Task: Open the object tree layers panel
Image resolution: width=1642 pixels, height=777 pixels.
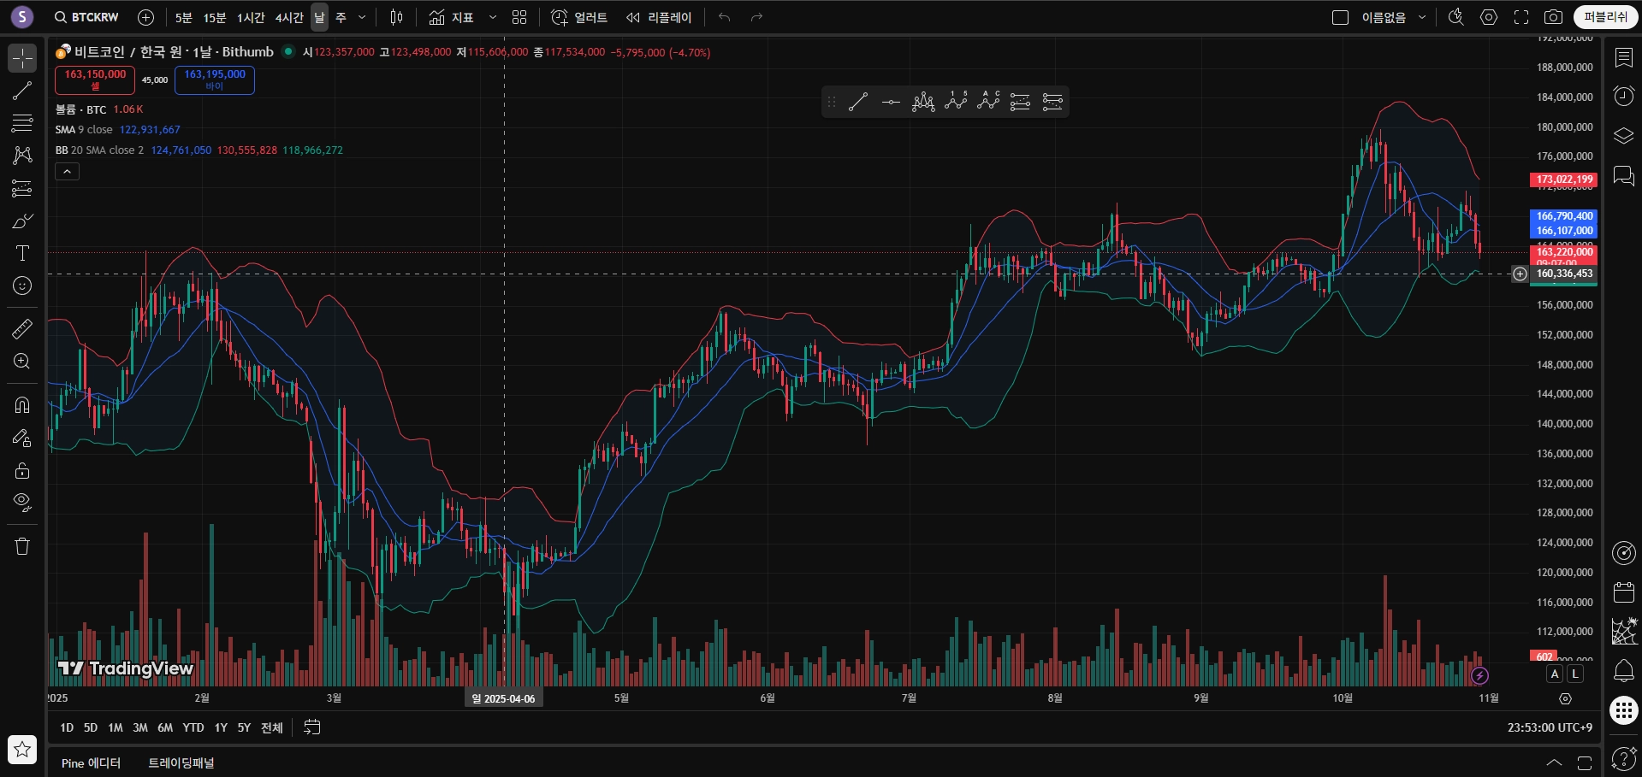Action: click(x=1623, y=136)
